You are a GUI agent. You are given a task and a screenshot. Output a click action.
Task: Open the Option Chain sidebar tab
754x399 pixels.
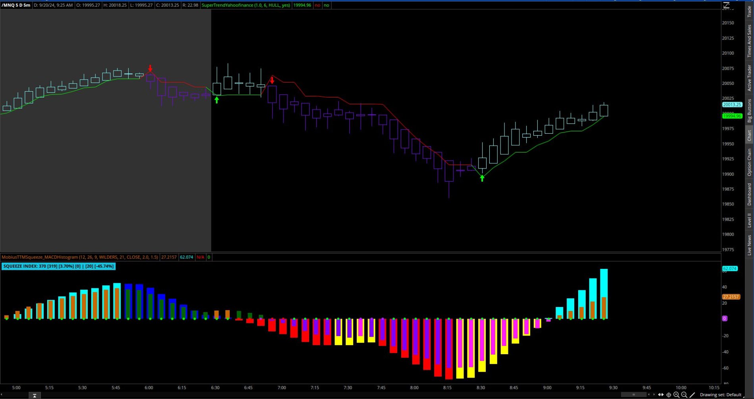pyautogui.click(x=749, y=162)
